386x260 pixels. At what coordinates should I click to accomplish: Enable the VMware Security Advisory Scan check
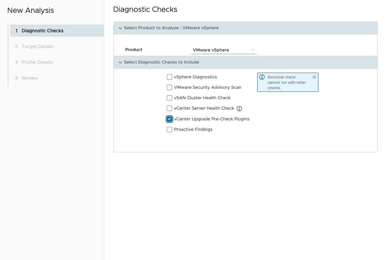[169, 87]
